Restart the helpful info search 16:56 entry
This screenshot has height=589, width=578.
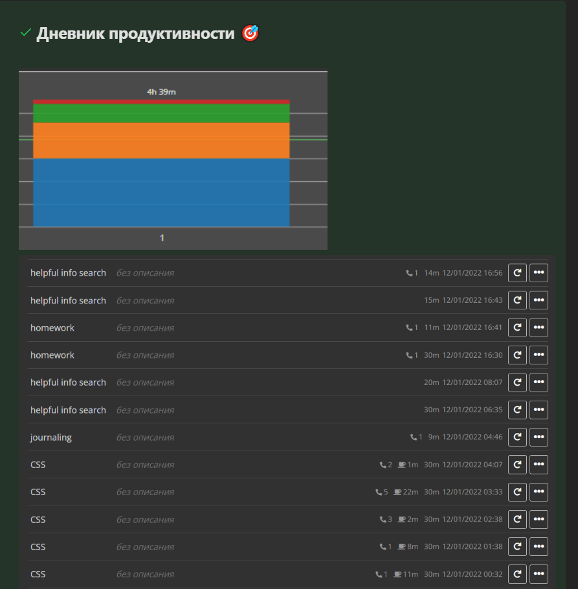coord(517,272)
